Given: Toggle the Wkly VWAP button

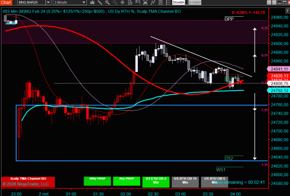Looking at the screenshot, I should [x=97, y=181].
